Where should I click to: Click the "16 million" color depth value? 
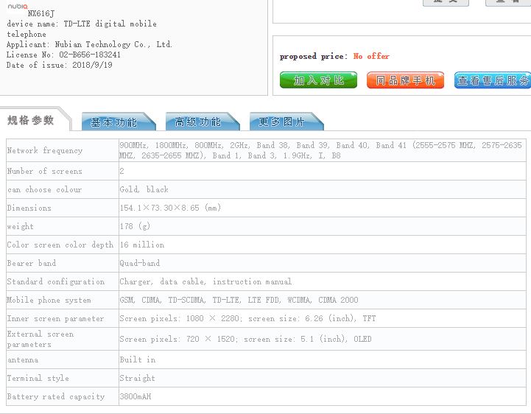click(142, 245)
